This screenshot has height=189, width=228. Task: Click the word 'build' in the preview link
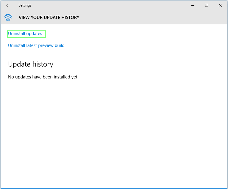click(60, 45)
